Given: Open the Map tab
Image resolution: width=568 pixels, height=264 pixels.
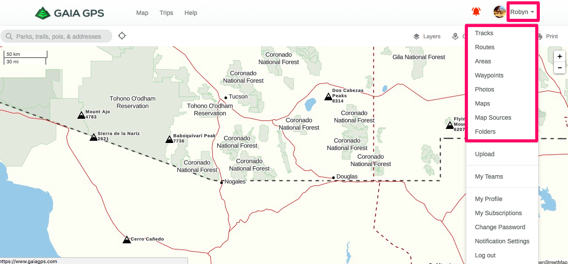Looking at the screenshot, I should click(x=142, y=13).
